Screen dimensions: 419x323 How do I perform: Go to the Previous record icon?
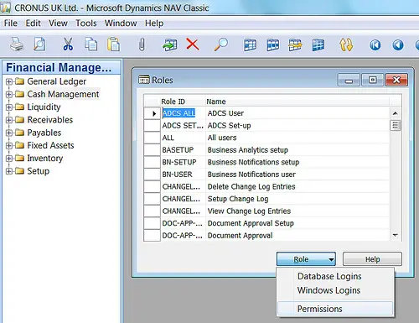pyautogui.click(x=398, y=45)
